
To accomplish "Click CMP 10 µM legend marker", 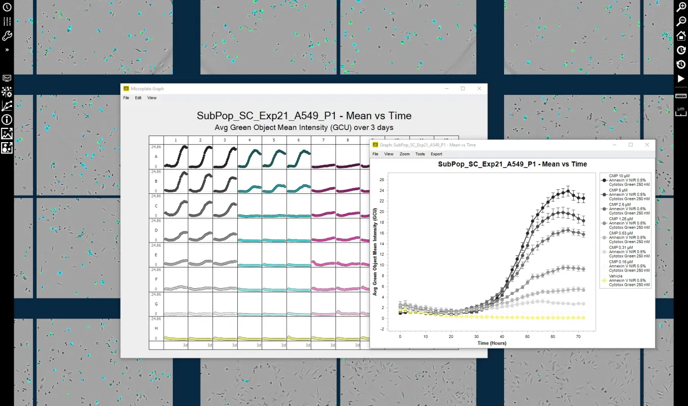I will coord(604,180).
